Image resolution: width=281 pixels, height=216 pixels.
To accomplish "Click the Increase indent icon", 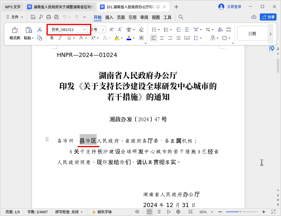I will coord(187,29).
